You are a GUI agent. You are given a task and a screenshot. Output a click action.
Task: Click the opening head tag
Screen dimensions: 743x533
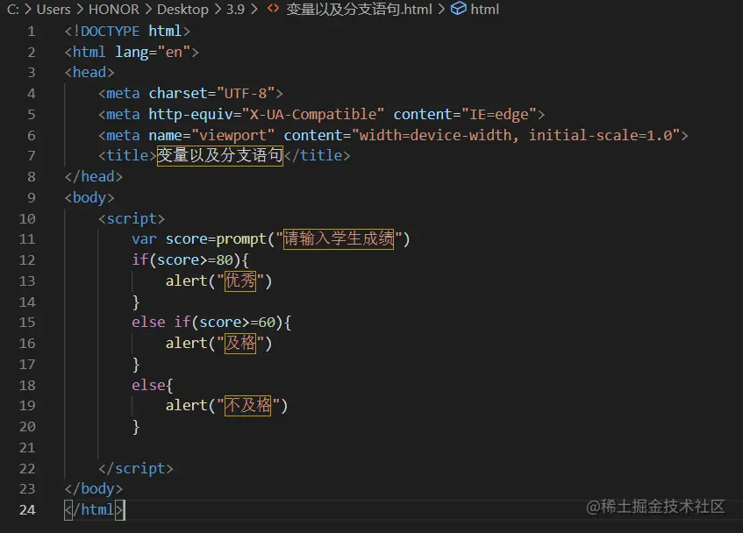(x=89, y=73)
